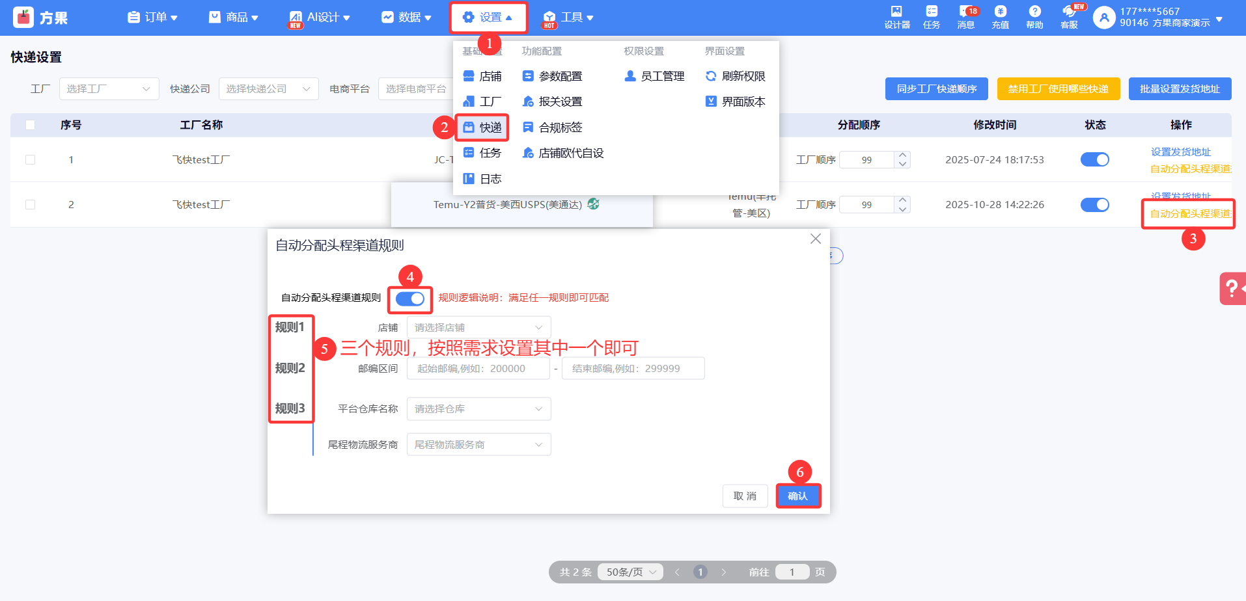
Task: Click 刷新权限 in settings menu
Action: [x=736, y=76]
